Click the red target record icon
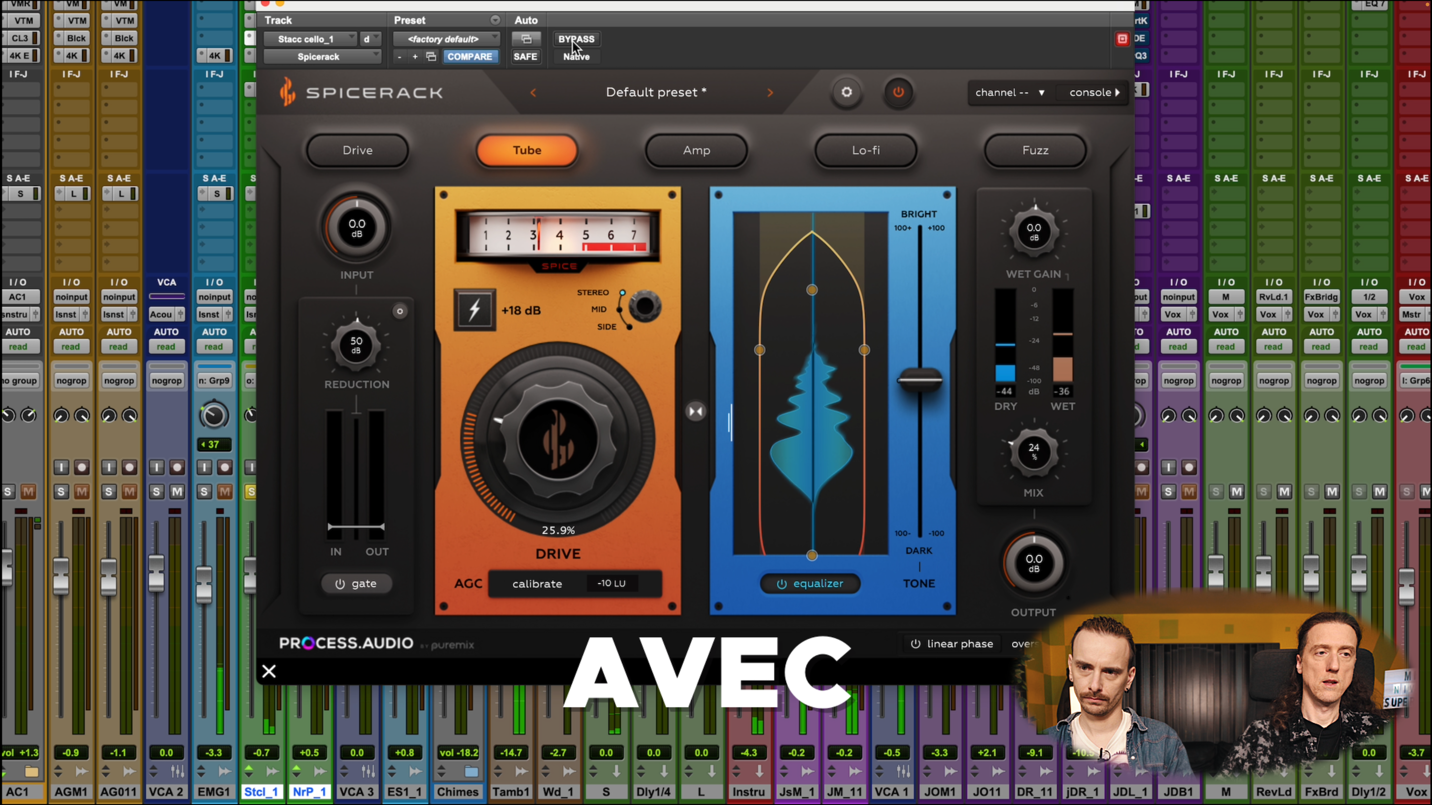Viewport: 1432px width, 805px height. [1122, 39]
